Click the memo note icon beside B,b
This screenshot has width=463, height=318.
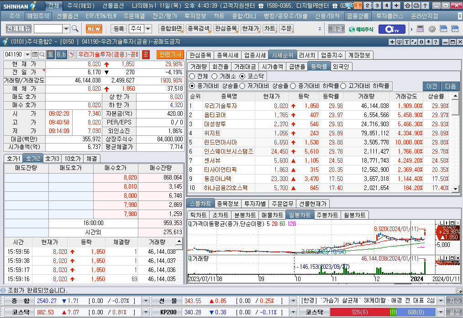[71, 55]
